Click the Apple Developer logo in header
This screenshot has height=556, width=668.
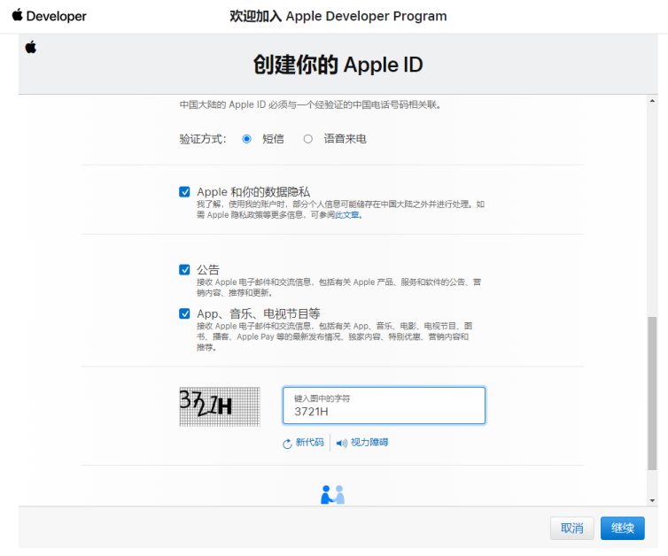coord(49,16)
